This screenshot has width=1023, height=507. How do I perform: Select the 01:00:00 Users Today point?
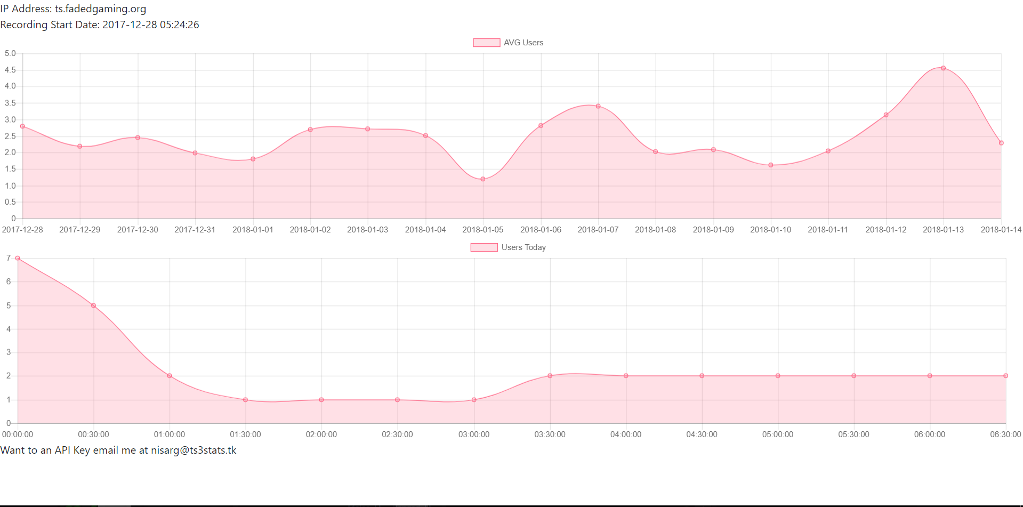click(x=170, y=376)
